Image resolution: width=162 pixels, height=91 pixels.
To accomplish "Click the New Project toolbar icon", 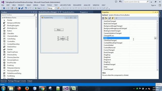I will pos(12,8).
